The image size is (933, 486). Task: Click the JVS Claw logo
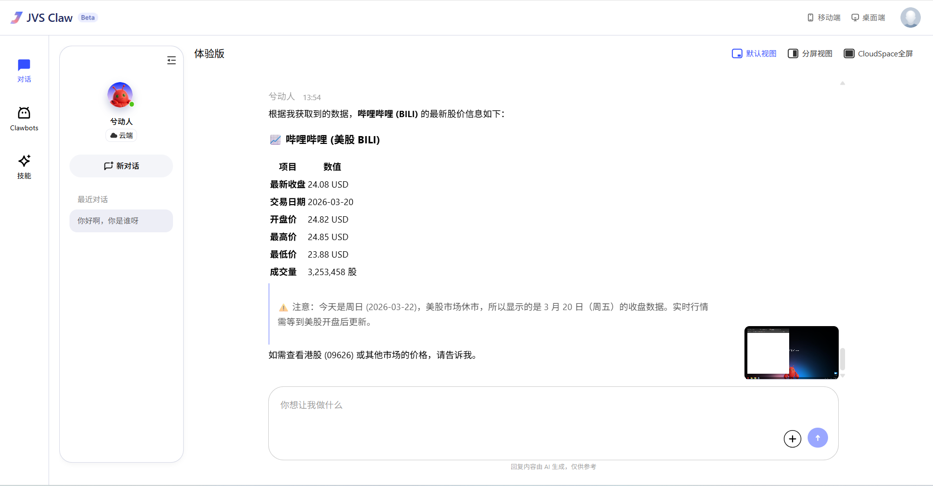coord(42,17)
